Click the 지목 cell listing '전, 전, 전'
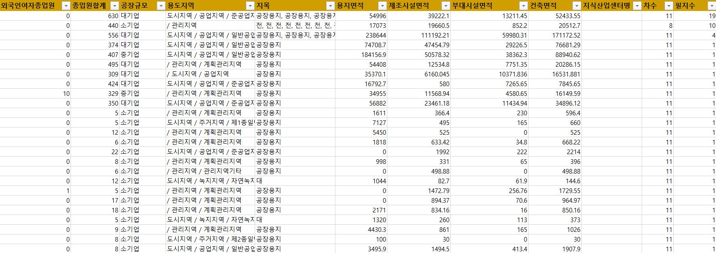This screenshot has width=716, height=253. coord(295,25)
